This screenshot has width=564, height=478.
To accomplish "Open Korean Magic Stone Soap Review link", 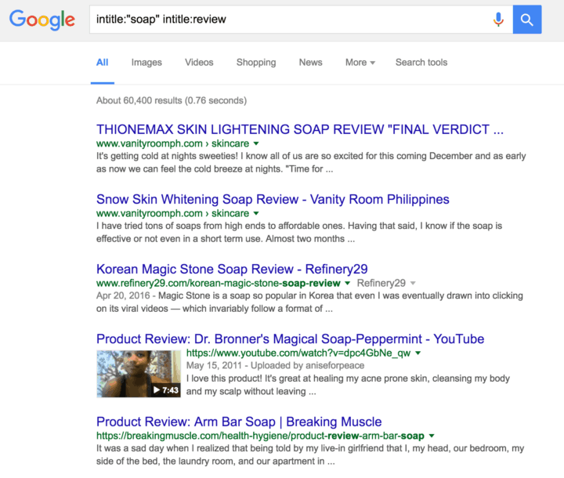I will (232, 270).
